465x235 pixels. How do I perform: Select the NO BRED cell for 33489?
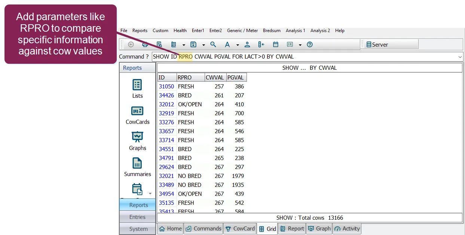pyautogui.click(x=190, y=185)
